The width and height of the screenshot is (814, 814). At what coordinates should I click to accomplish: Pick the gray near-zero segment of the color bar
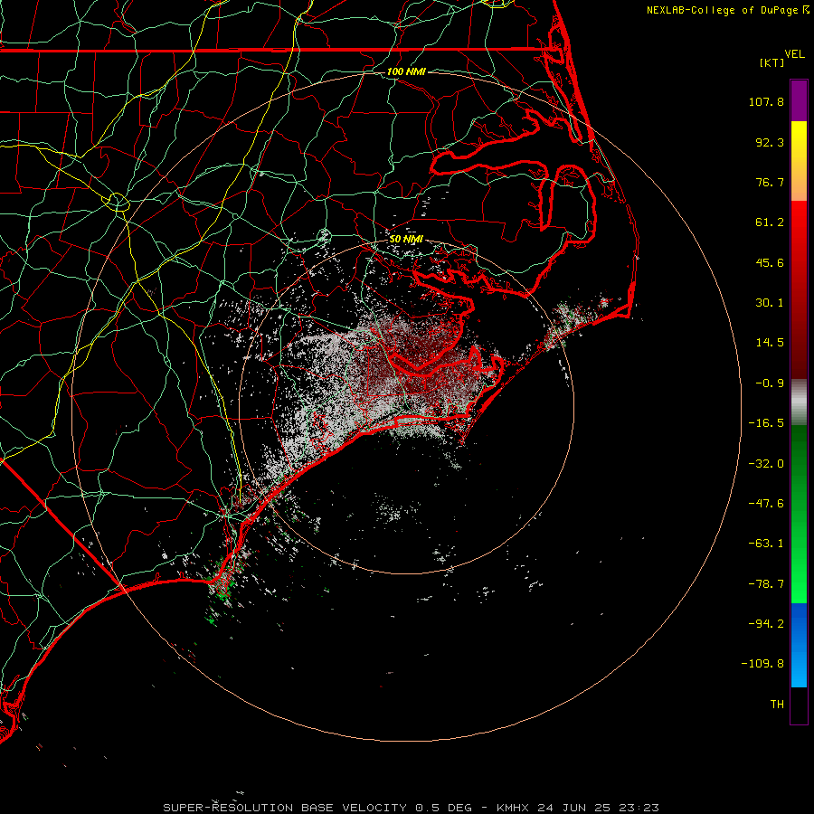coord(799,402)
